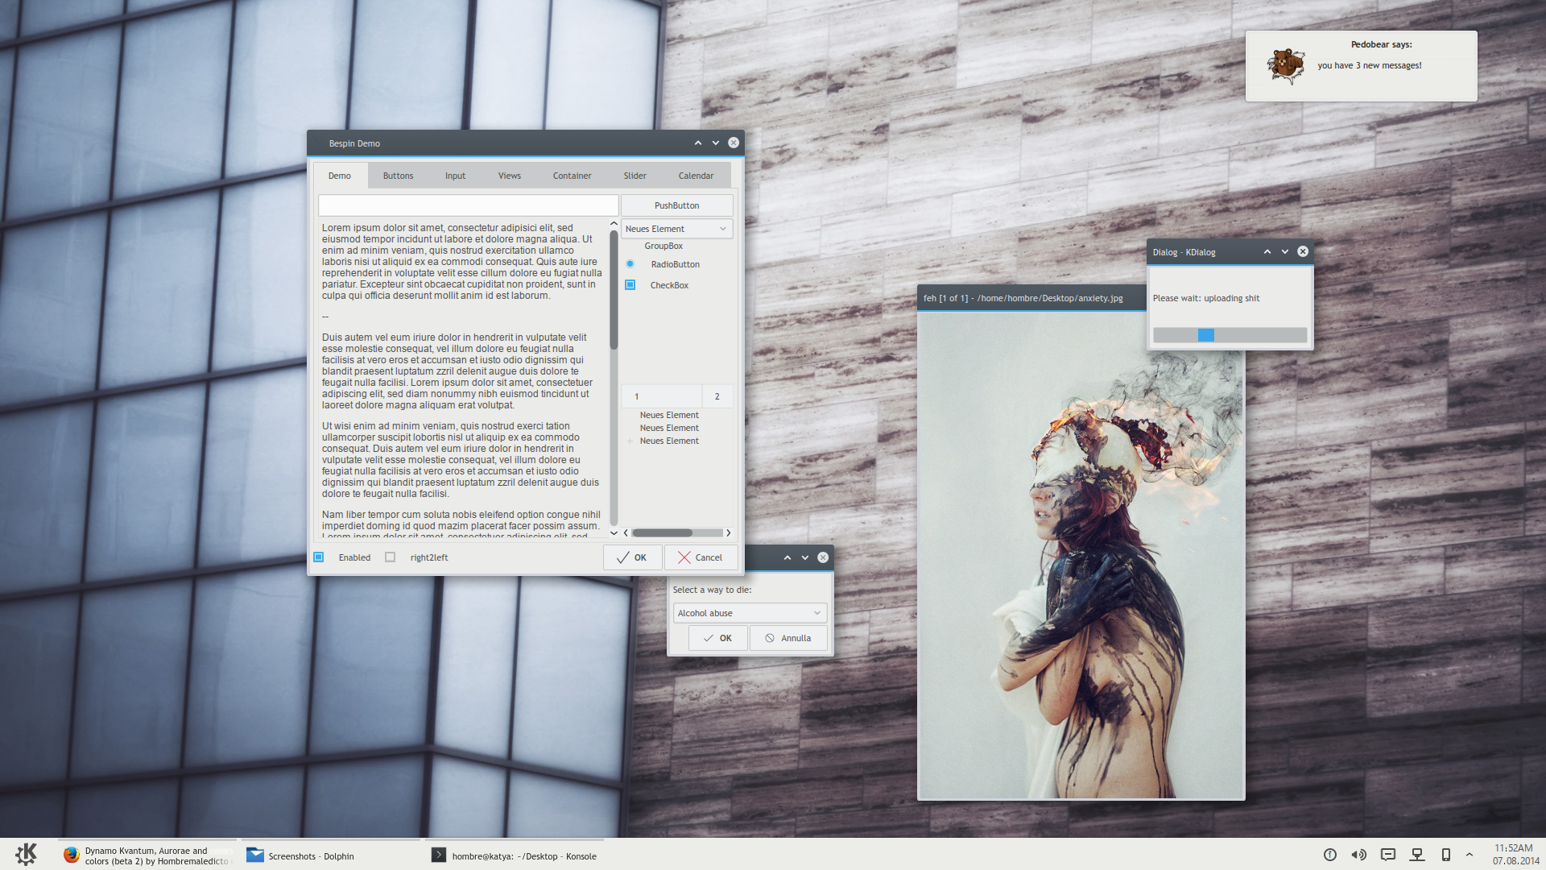The width and height of the screenshot is (1546, 870).
Task: Shade the KDialog progress window
Action: 1267,251
